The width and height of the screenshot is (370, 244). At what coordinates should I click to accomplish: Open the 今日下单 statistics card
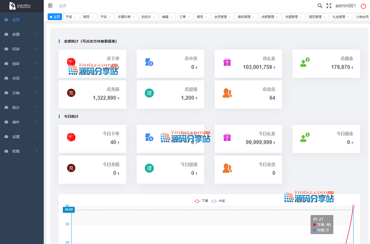click(92, 139)
